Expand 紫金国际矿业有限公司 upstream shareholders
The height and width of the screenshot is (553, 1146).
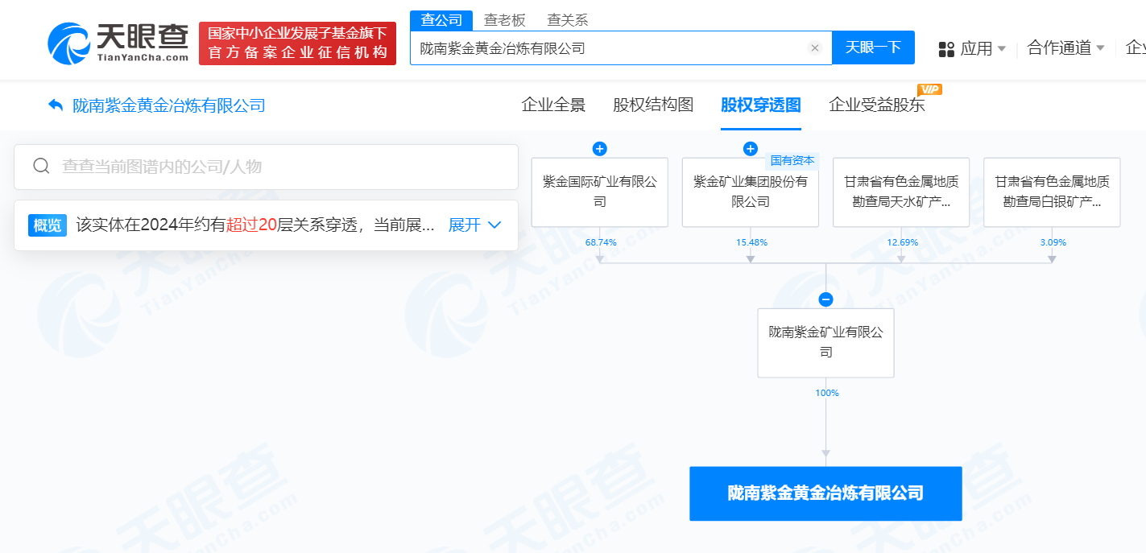point(599,148)
